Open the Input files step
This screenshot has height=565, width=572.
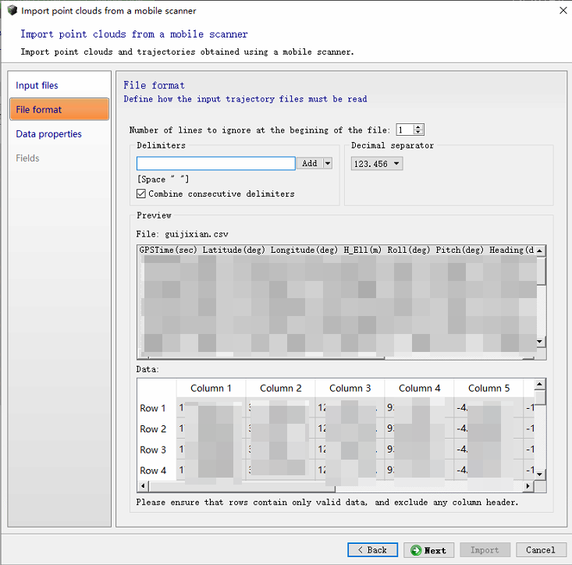pyautogui.click(x=37, y=85)
